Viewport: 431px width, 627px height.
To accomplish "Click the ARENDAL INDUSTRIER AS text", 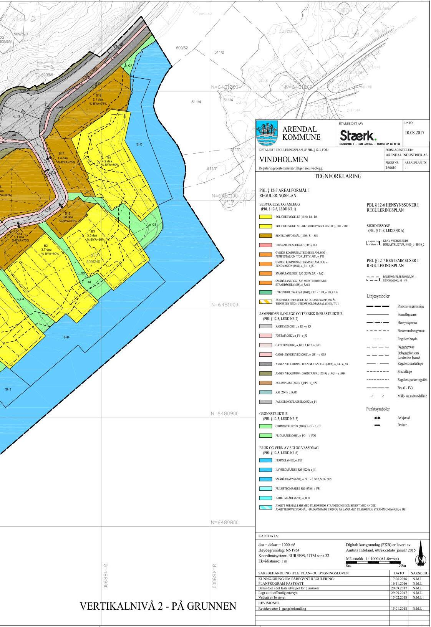I will tap(406, 155).
